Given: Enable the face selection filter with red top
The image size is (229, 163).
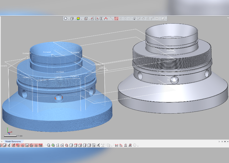Looking at the screenshot, I should [x=76, y=145].
